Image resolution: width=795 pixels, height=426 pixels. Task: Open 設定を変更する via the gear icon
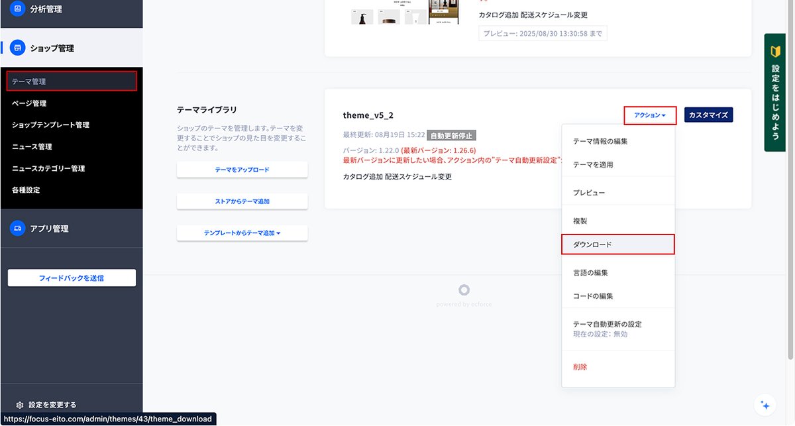pos(20,404)
